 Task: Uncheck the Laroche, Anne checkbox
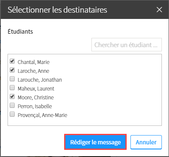click(x=12, y=70)
